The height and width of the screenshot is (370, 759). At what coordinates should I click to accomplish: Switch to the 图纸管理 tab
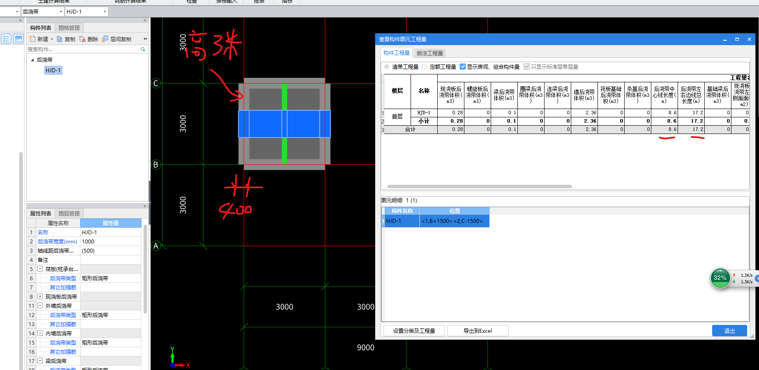69,28
